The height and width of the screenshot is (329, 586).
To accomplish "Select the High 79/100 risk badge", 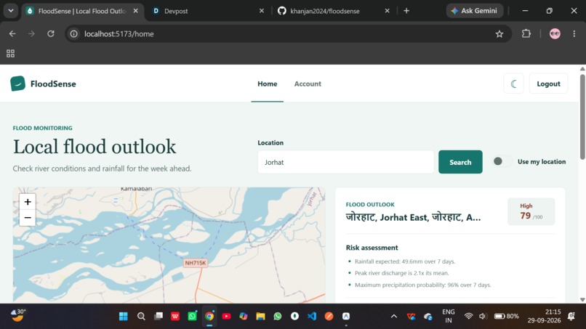I will [531, 212].
